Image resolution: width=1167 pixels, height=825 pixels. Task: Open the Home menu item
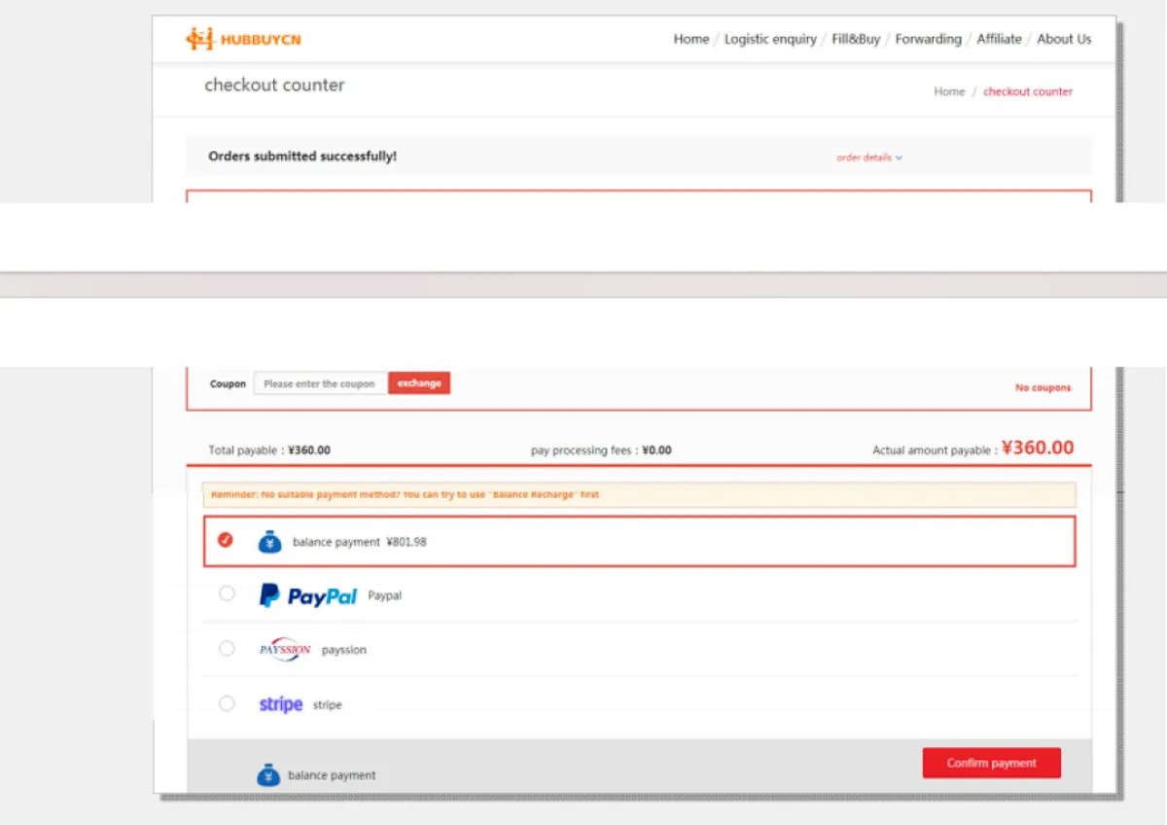coord(690,39)
